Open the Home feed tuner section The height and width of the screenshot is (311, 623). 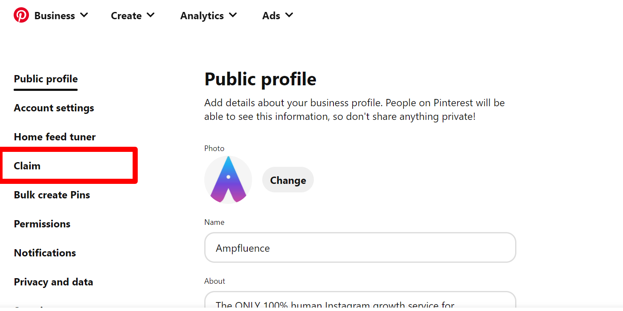click(55, 137)
